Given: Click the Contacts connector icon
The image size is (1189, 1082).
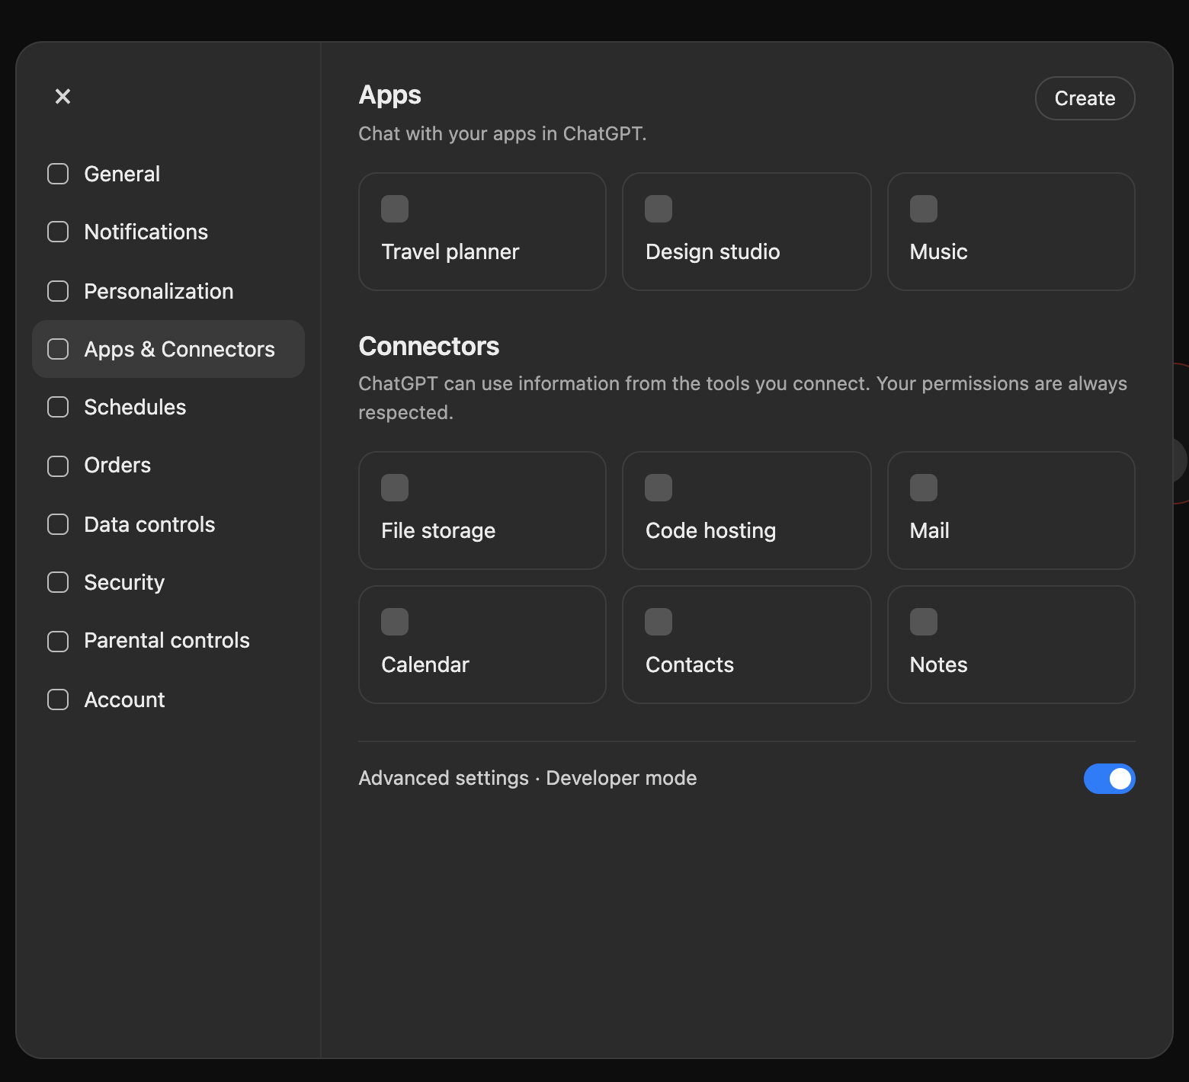Looking at the screenshot, I should click(x=659, y=622).
